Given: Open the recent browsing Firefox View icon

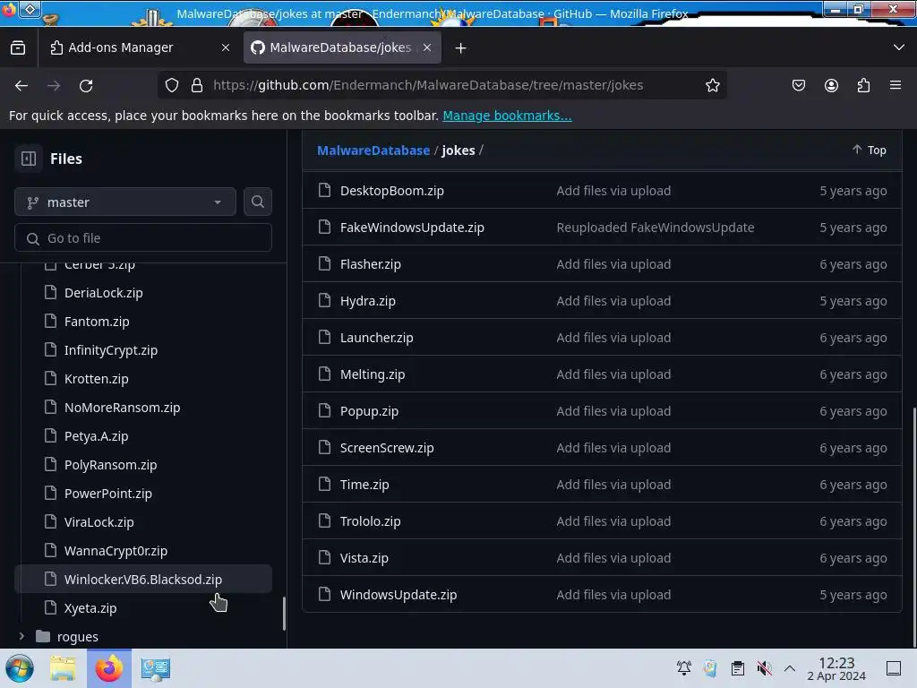Looking at the screenshot, I should pyautogui.click(x=18, y=48).
